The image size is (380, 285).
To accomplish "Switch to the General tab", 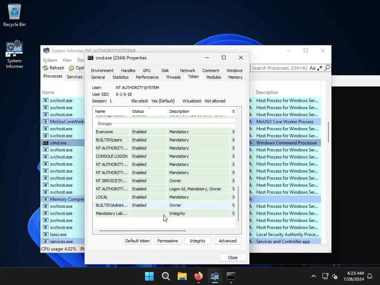I will (98, 77).
